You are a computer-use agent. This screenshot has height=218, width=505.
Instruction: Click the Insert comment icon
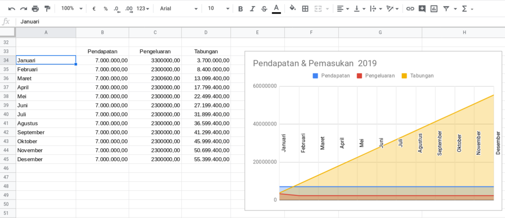[422, 9]
